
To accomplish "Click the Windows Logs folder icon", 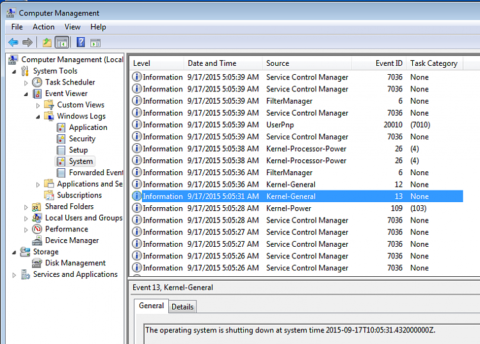I will 49,116.
